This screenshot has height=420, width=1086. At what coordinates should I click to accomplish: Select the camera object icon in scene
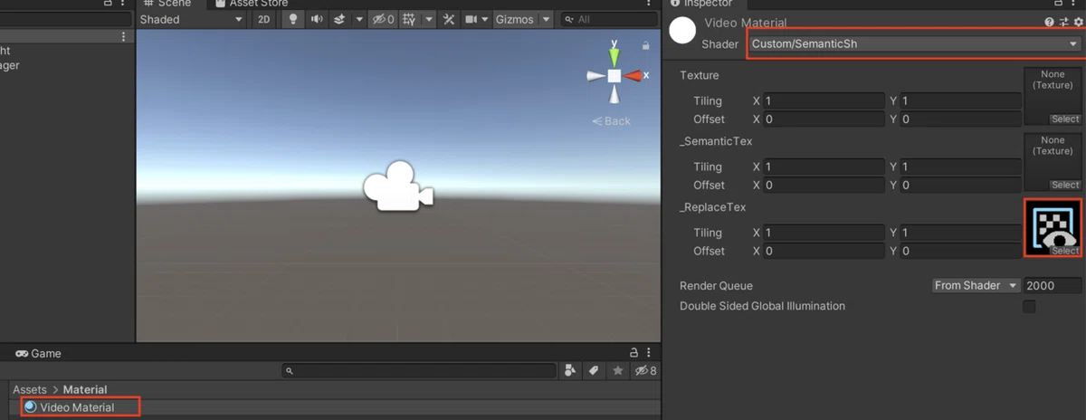397,187
